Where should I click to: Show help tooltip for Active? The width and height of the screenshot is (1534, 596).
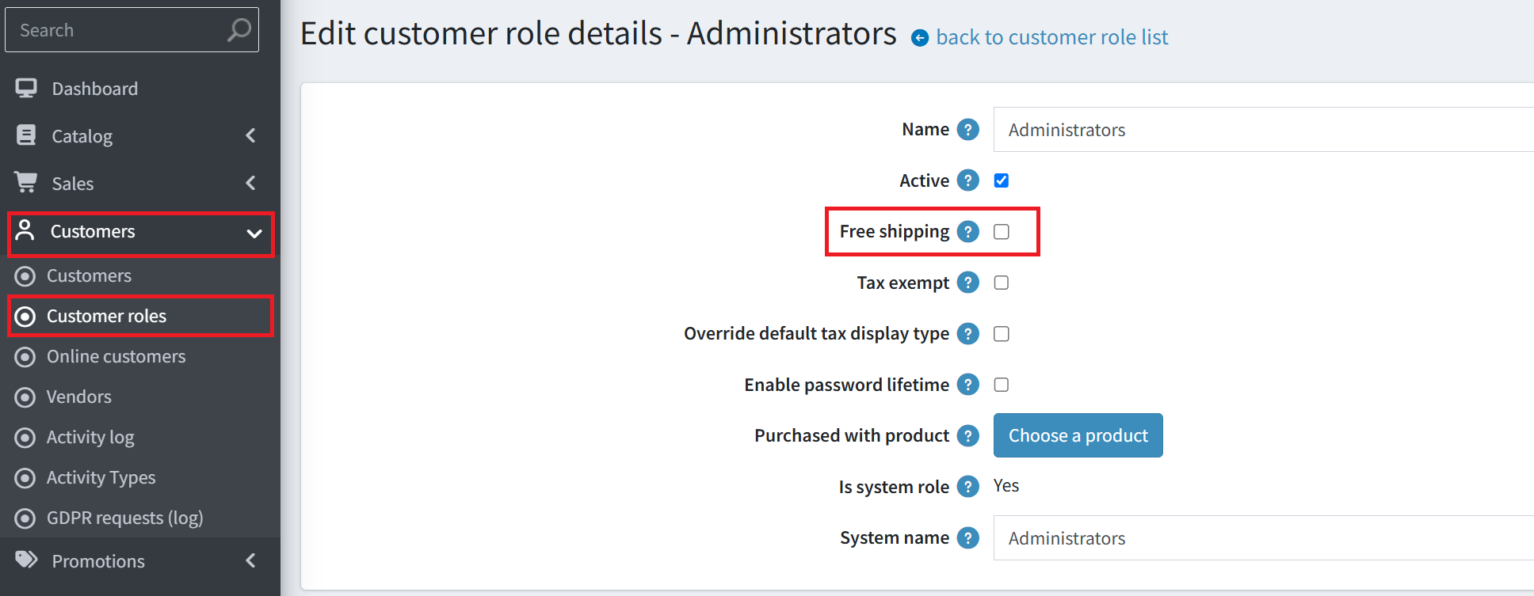(967, 180)
